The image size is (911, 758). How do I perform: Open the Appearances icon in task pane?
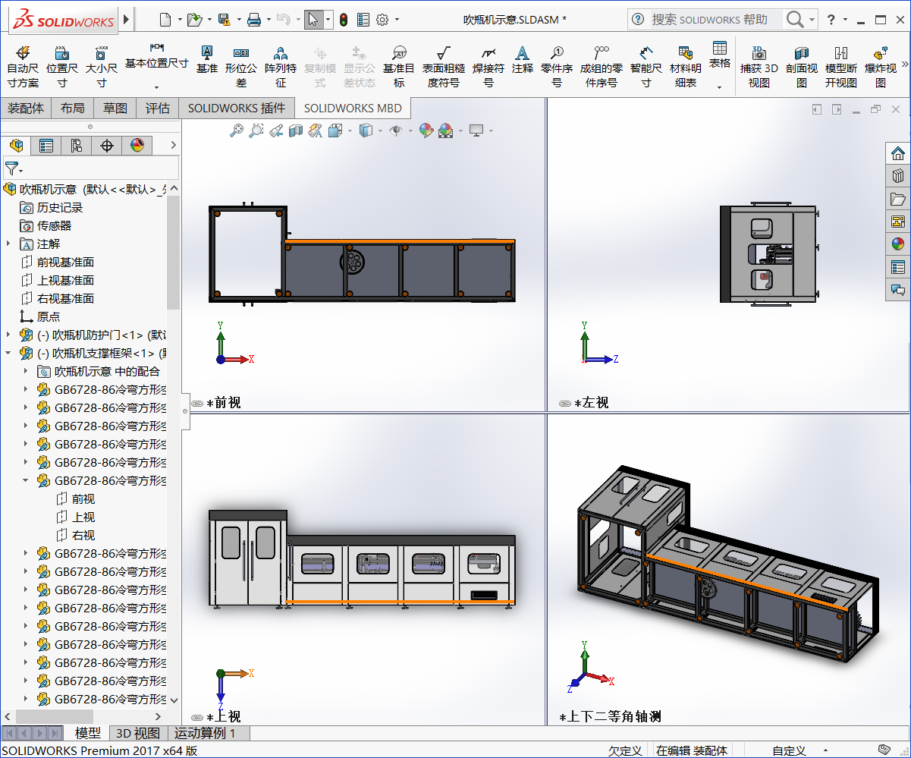[x=898, y=244]
